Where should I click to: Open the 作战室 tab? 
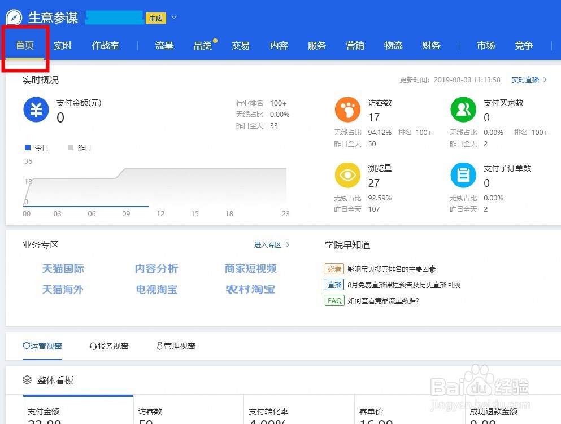click(105, 45)
